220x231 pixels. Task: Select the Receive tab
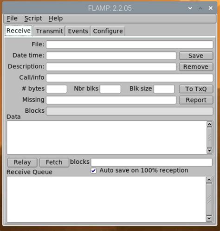[x=19, y=31]
